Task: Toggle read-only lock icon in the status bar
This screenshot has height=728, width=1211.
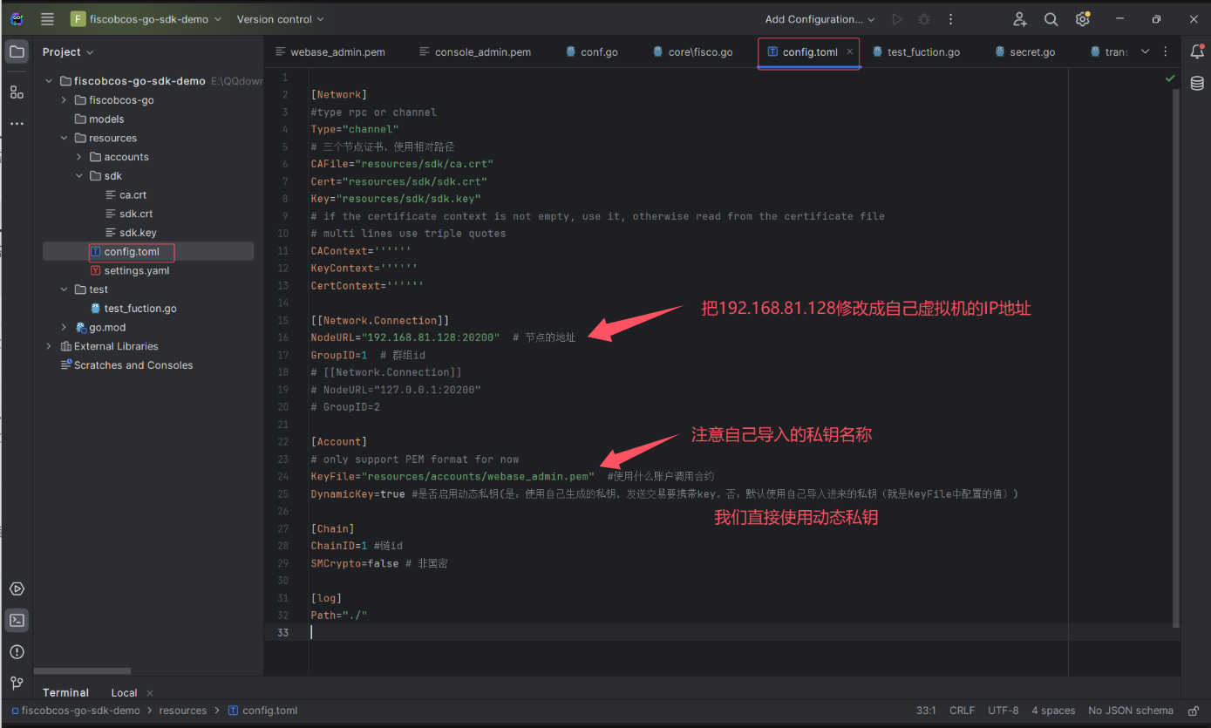Action: tap(1193, 711)
